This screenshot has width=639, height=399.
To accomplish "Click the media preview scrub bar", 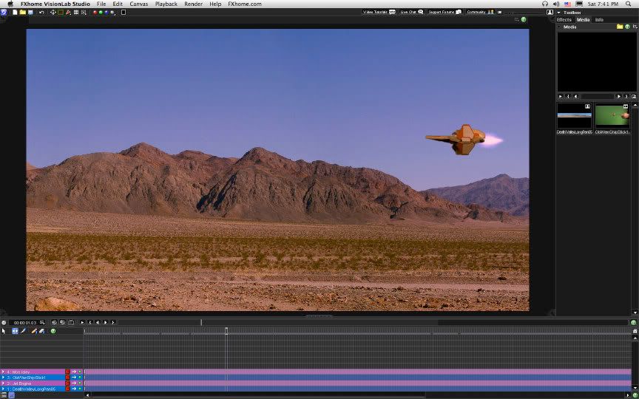I will 598,97.
